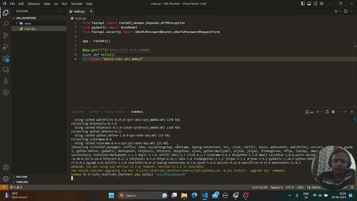Open File Explorer from taskbar
Viewport: 357px width, 201px height.
point(184,195)
